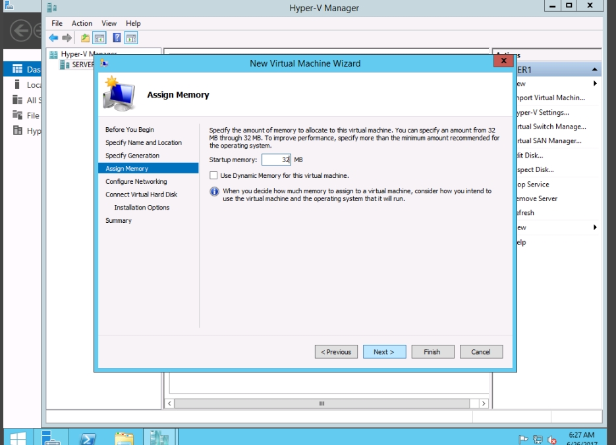Enable Use Dynamic Memory checkbox
616x445 pixels.
(x=213, y=175)
